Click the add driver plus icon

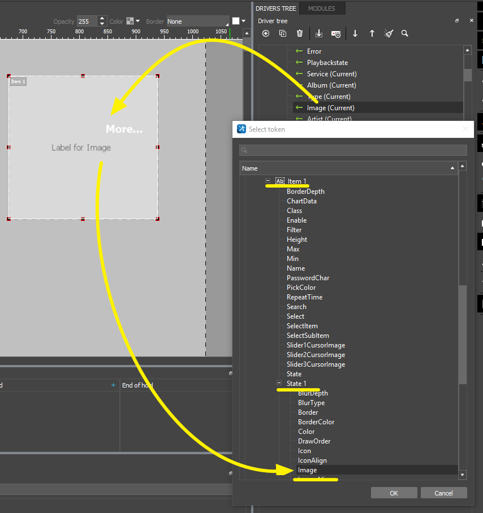point(266,34)
